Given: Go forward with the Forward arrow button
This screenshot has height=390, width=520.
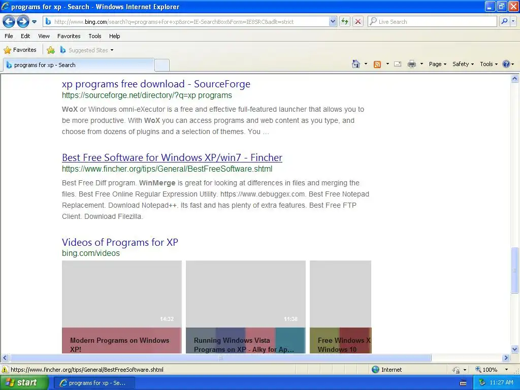Looking at the screenshot, I should click(x=23, y=22).
